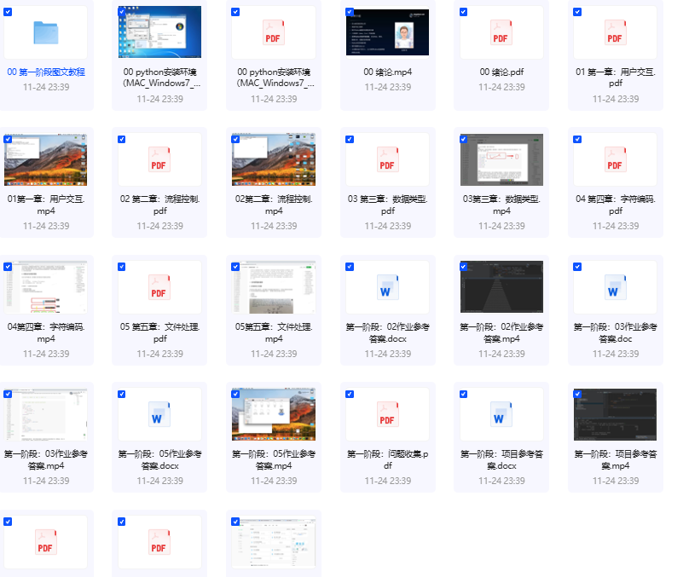Image resolution: width=689 pixels, height=577 pixels.
Task: Click the PDF icon of 05 第五章：文件处理.pdf
Action: (x=159, y=287)
